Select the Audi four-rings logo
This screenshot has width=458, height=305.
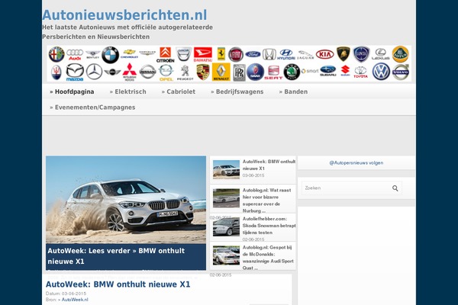(75, 54)
